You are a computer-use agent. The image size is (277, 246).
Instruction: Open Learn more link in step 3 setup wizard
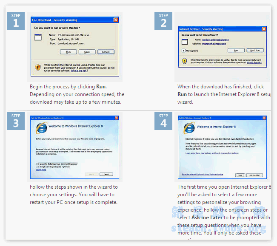click(41, 170)
